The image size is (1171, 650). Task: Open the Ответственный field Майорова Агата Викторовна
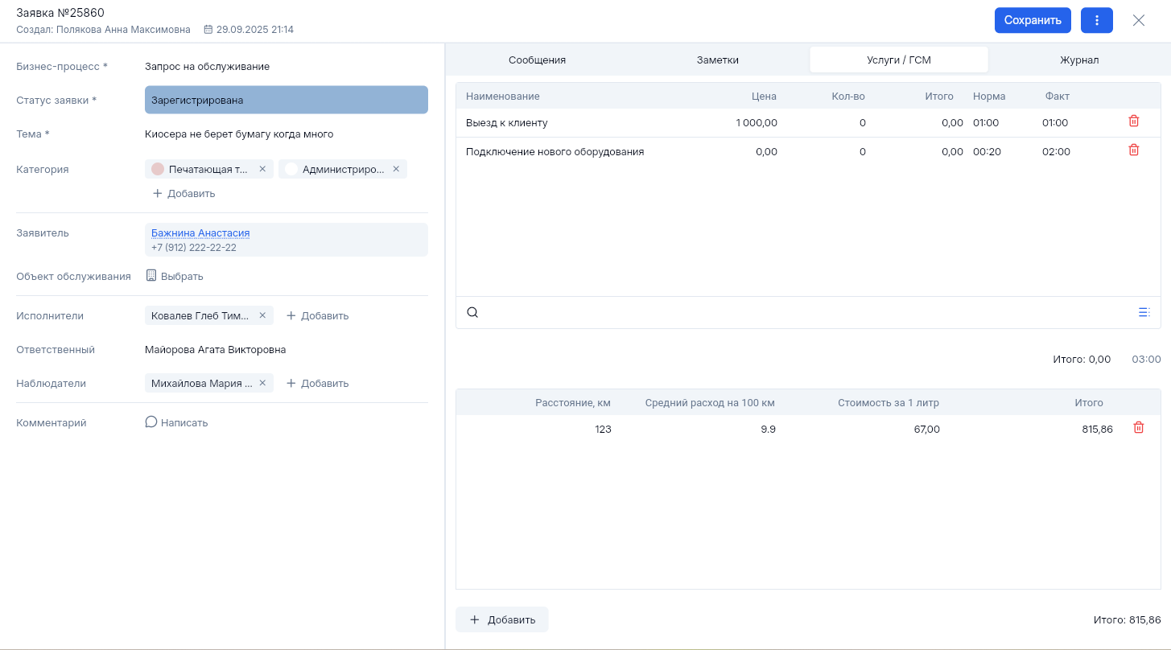[x=215, y=350]
